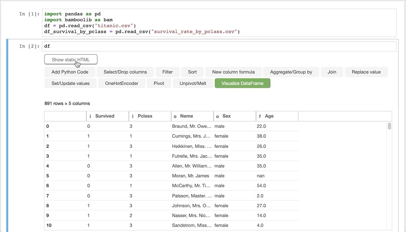Apply a Filter to the DataFrame
406x232 pixels.
tap(167, 72)
